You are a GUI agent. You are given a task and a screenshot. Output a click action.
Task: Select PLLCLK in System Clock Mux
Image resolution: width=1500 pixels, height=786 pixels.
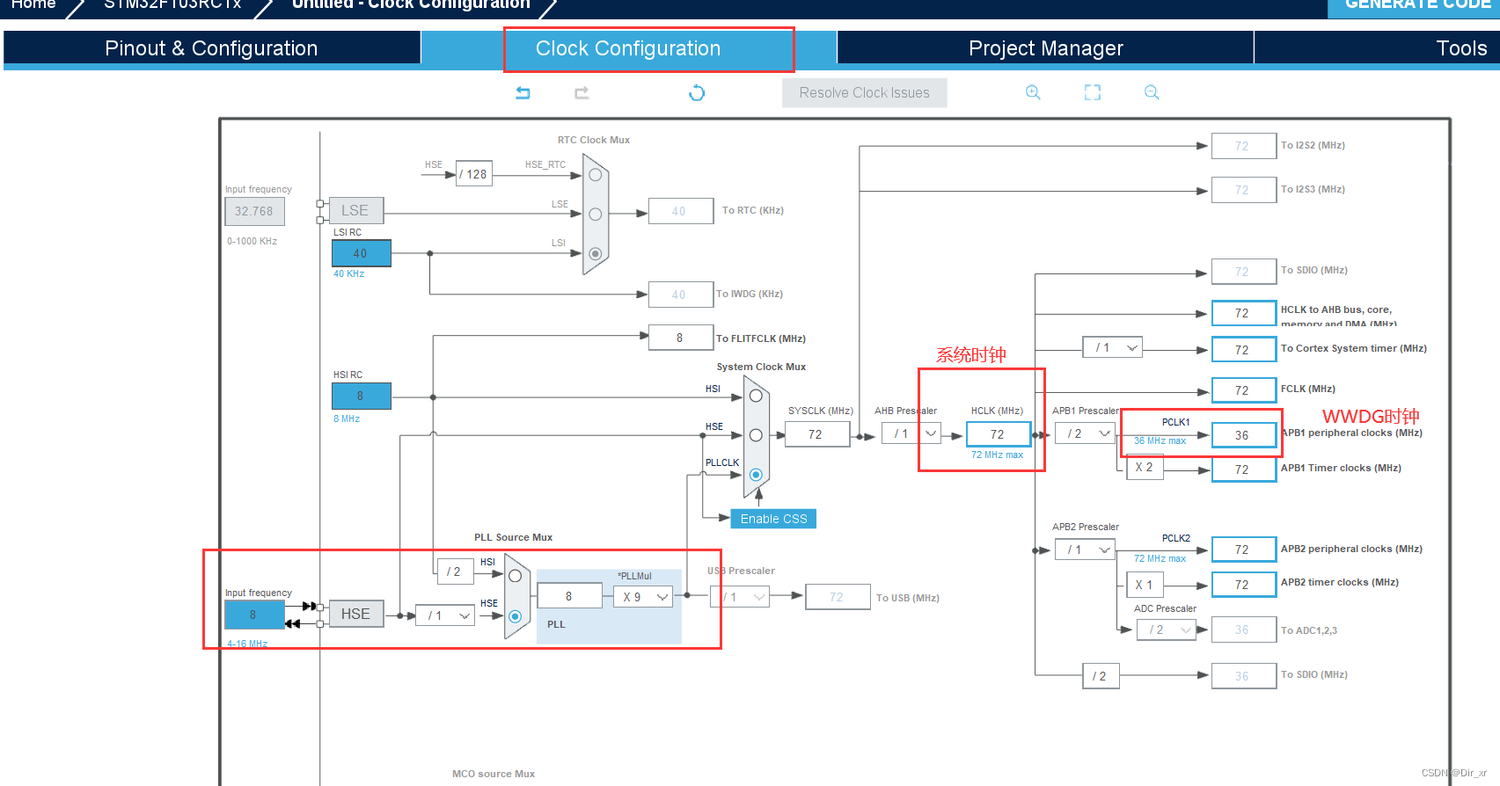(756, 475)
